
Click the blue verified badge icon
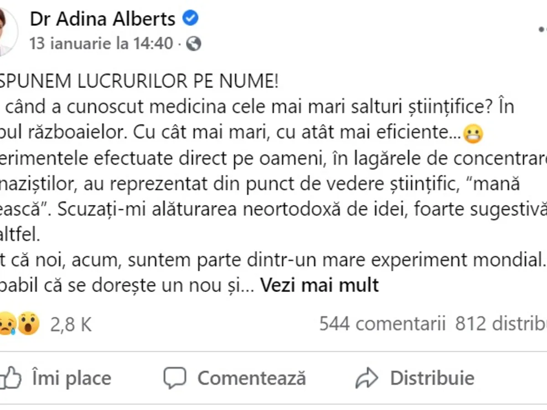click(190, 18)
